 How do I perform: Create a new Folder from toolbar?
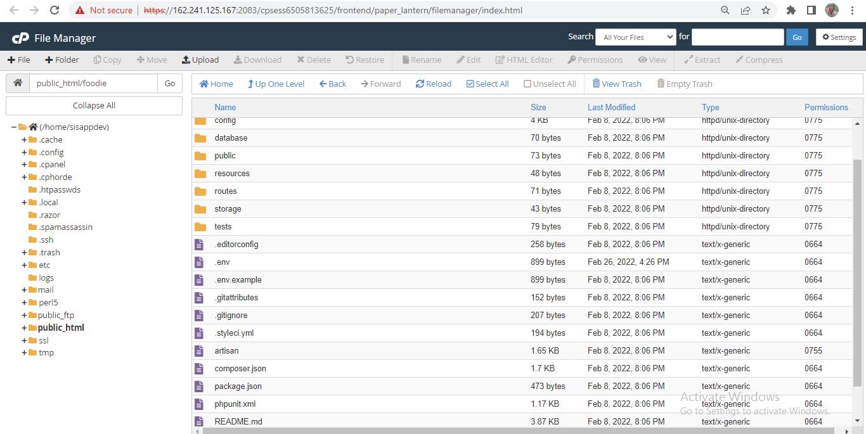pos(62,60)
